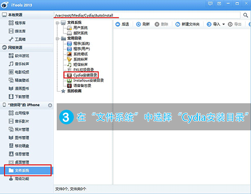Viewport: 251px width, 194px height.
Task: Click the title bar mini-mode square icon
Action: [x=219, y=4]
